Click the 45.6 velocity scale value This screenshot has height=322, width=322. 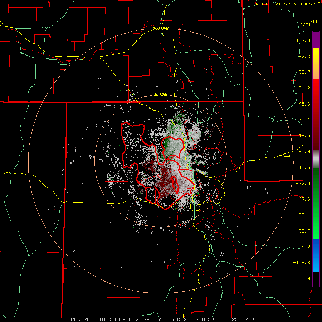coord(304,104)
